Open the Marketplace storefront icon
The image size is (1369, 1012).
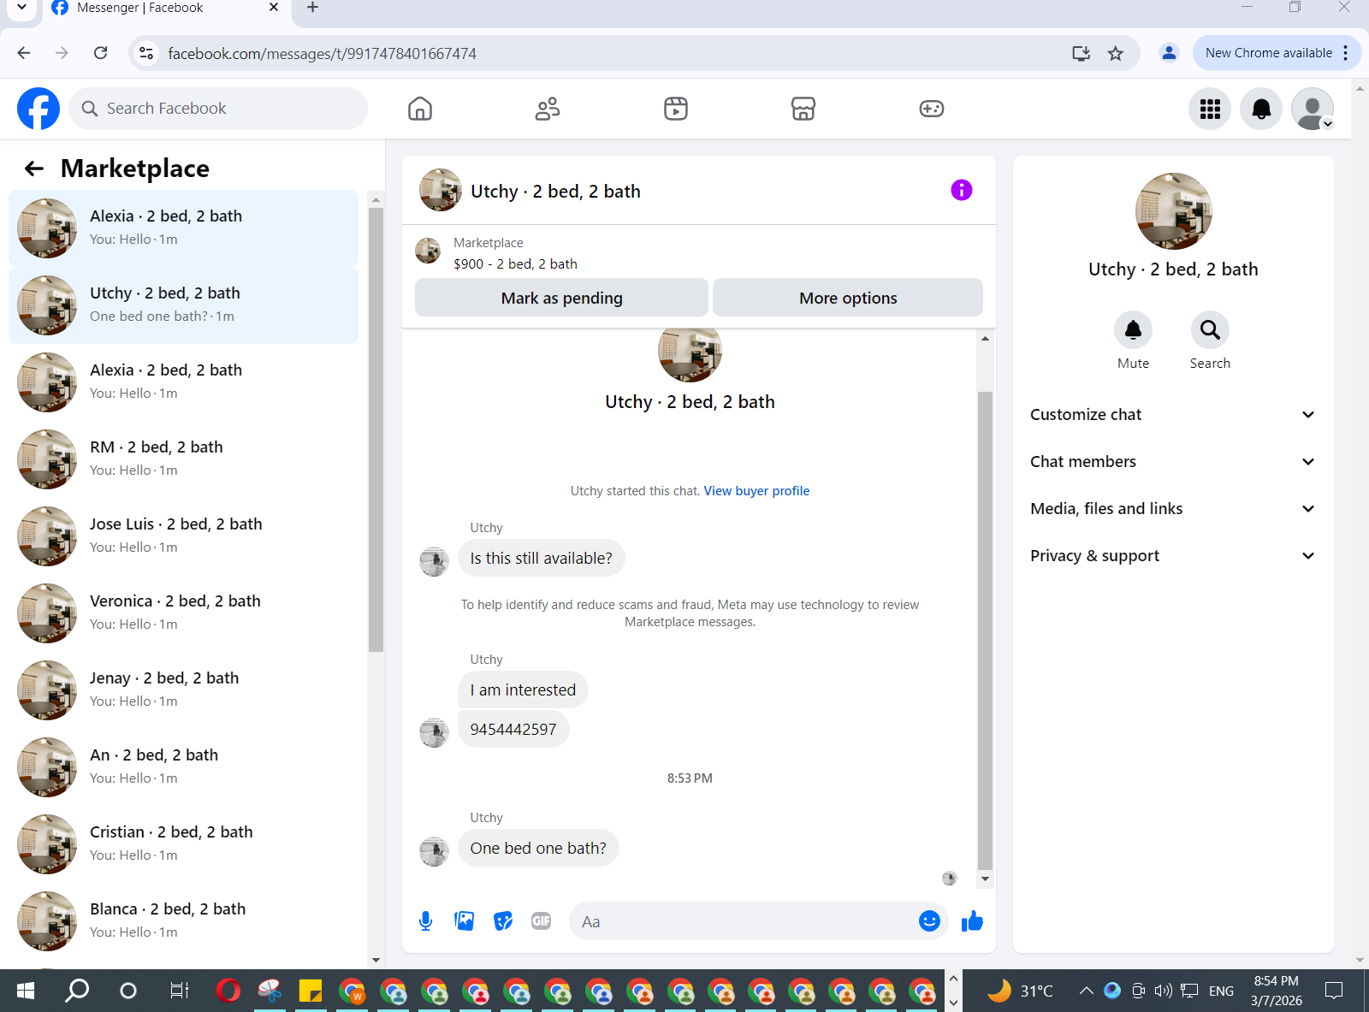click(x=803, y=109)
